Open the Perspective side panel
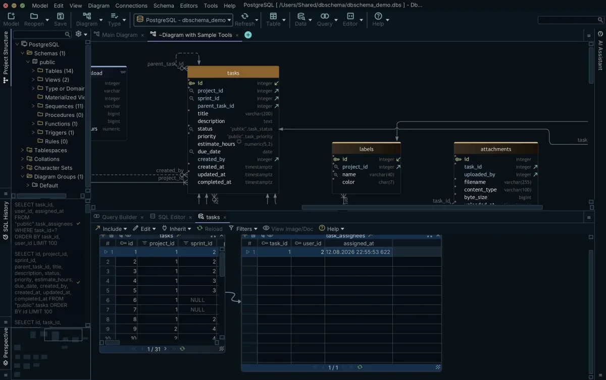 pos(6,346)
